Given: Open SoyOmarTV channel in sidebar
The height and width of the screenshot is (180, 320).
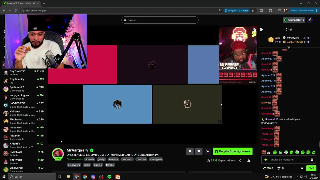Looking at the screenshot, I should coord(23,73).
